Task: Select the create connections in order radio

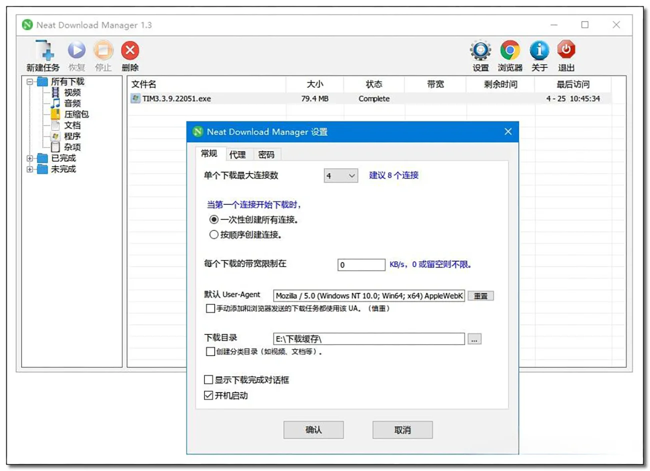Action: coord(214,234)
